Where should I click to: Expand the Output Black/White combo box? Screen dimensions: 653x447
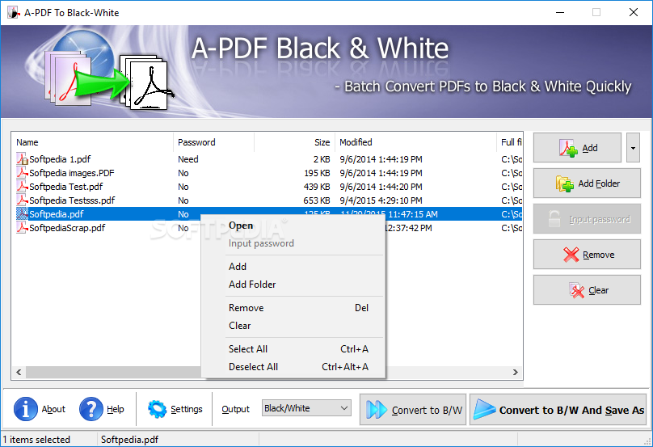(x=306, y=408)
